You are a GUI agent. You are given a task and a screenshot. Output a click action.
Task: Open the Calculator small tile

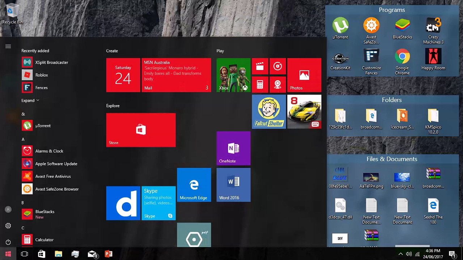[260, 84]
